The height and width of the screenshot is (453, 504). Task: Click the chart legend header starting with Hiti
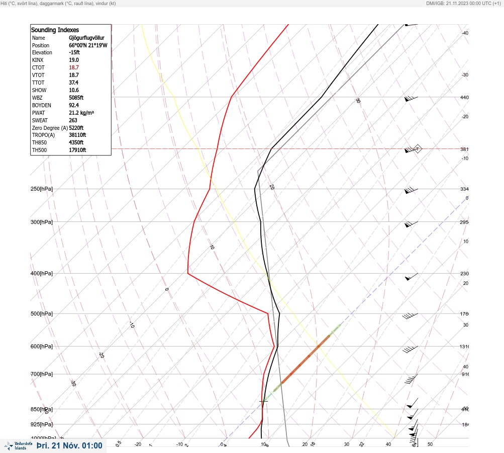(58, 3)
